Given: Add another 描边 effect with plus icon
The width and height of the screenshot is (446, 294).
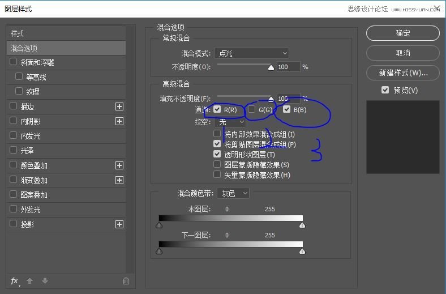Looking at the screenshot, I should [x=119, y=106].
